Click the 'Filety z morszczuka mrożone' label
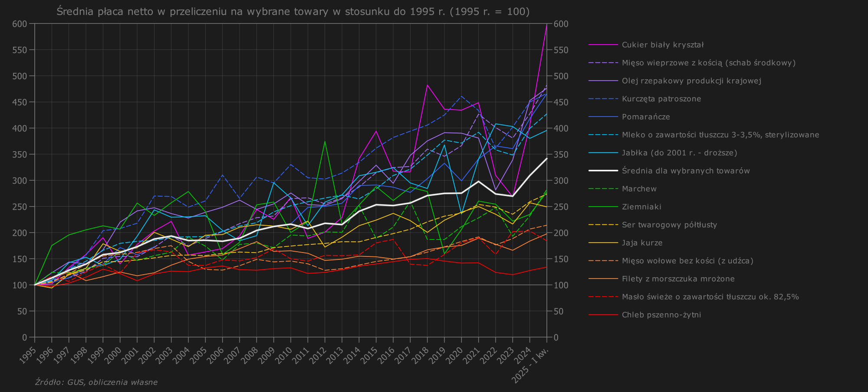Image resolution: width=868 pixels, height=392 pixels. 678,279
